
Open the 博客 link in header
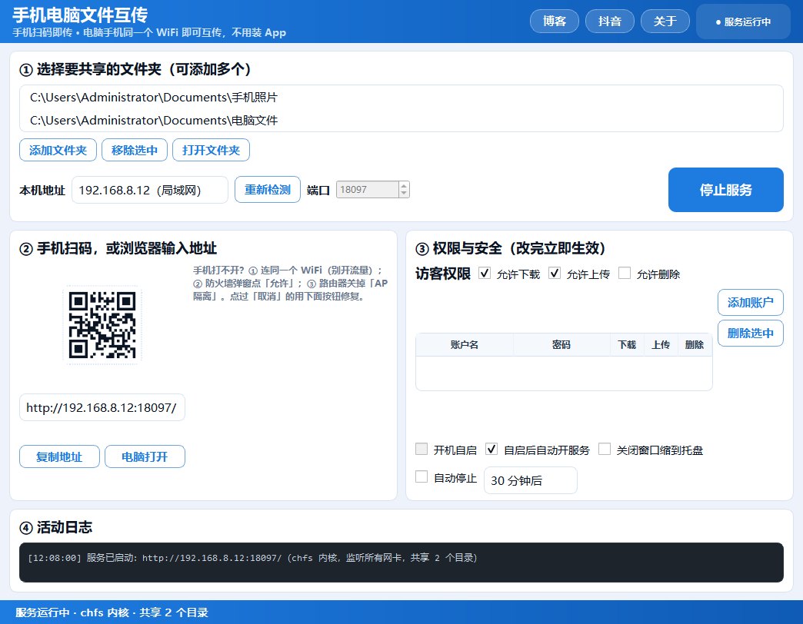pyautogui.click(x=554, y=22)
